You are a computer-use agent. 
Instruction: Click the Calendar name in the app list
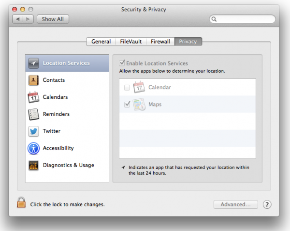[x=159, y=87]
